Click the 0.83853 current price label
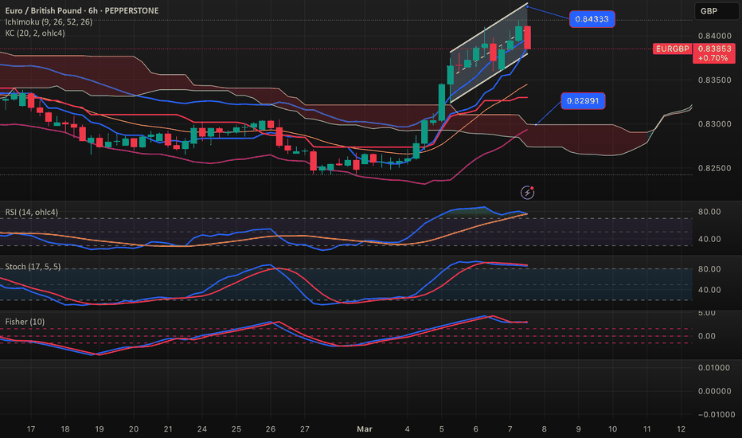 point(714,49)
